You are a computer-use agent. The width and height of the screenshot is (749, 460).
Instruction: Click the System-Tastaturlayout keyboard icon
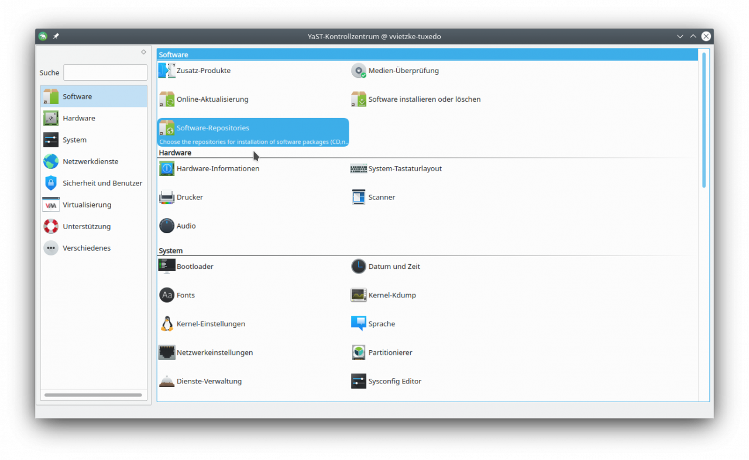click(x=359, y=168)
